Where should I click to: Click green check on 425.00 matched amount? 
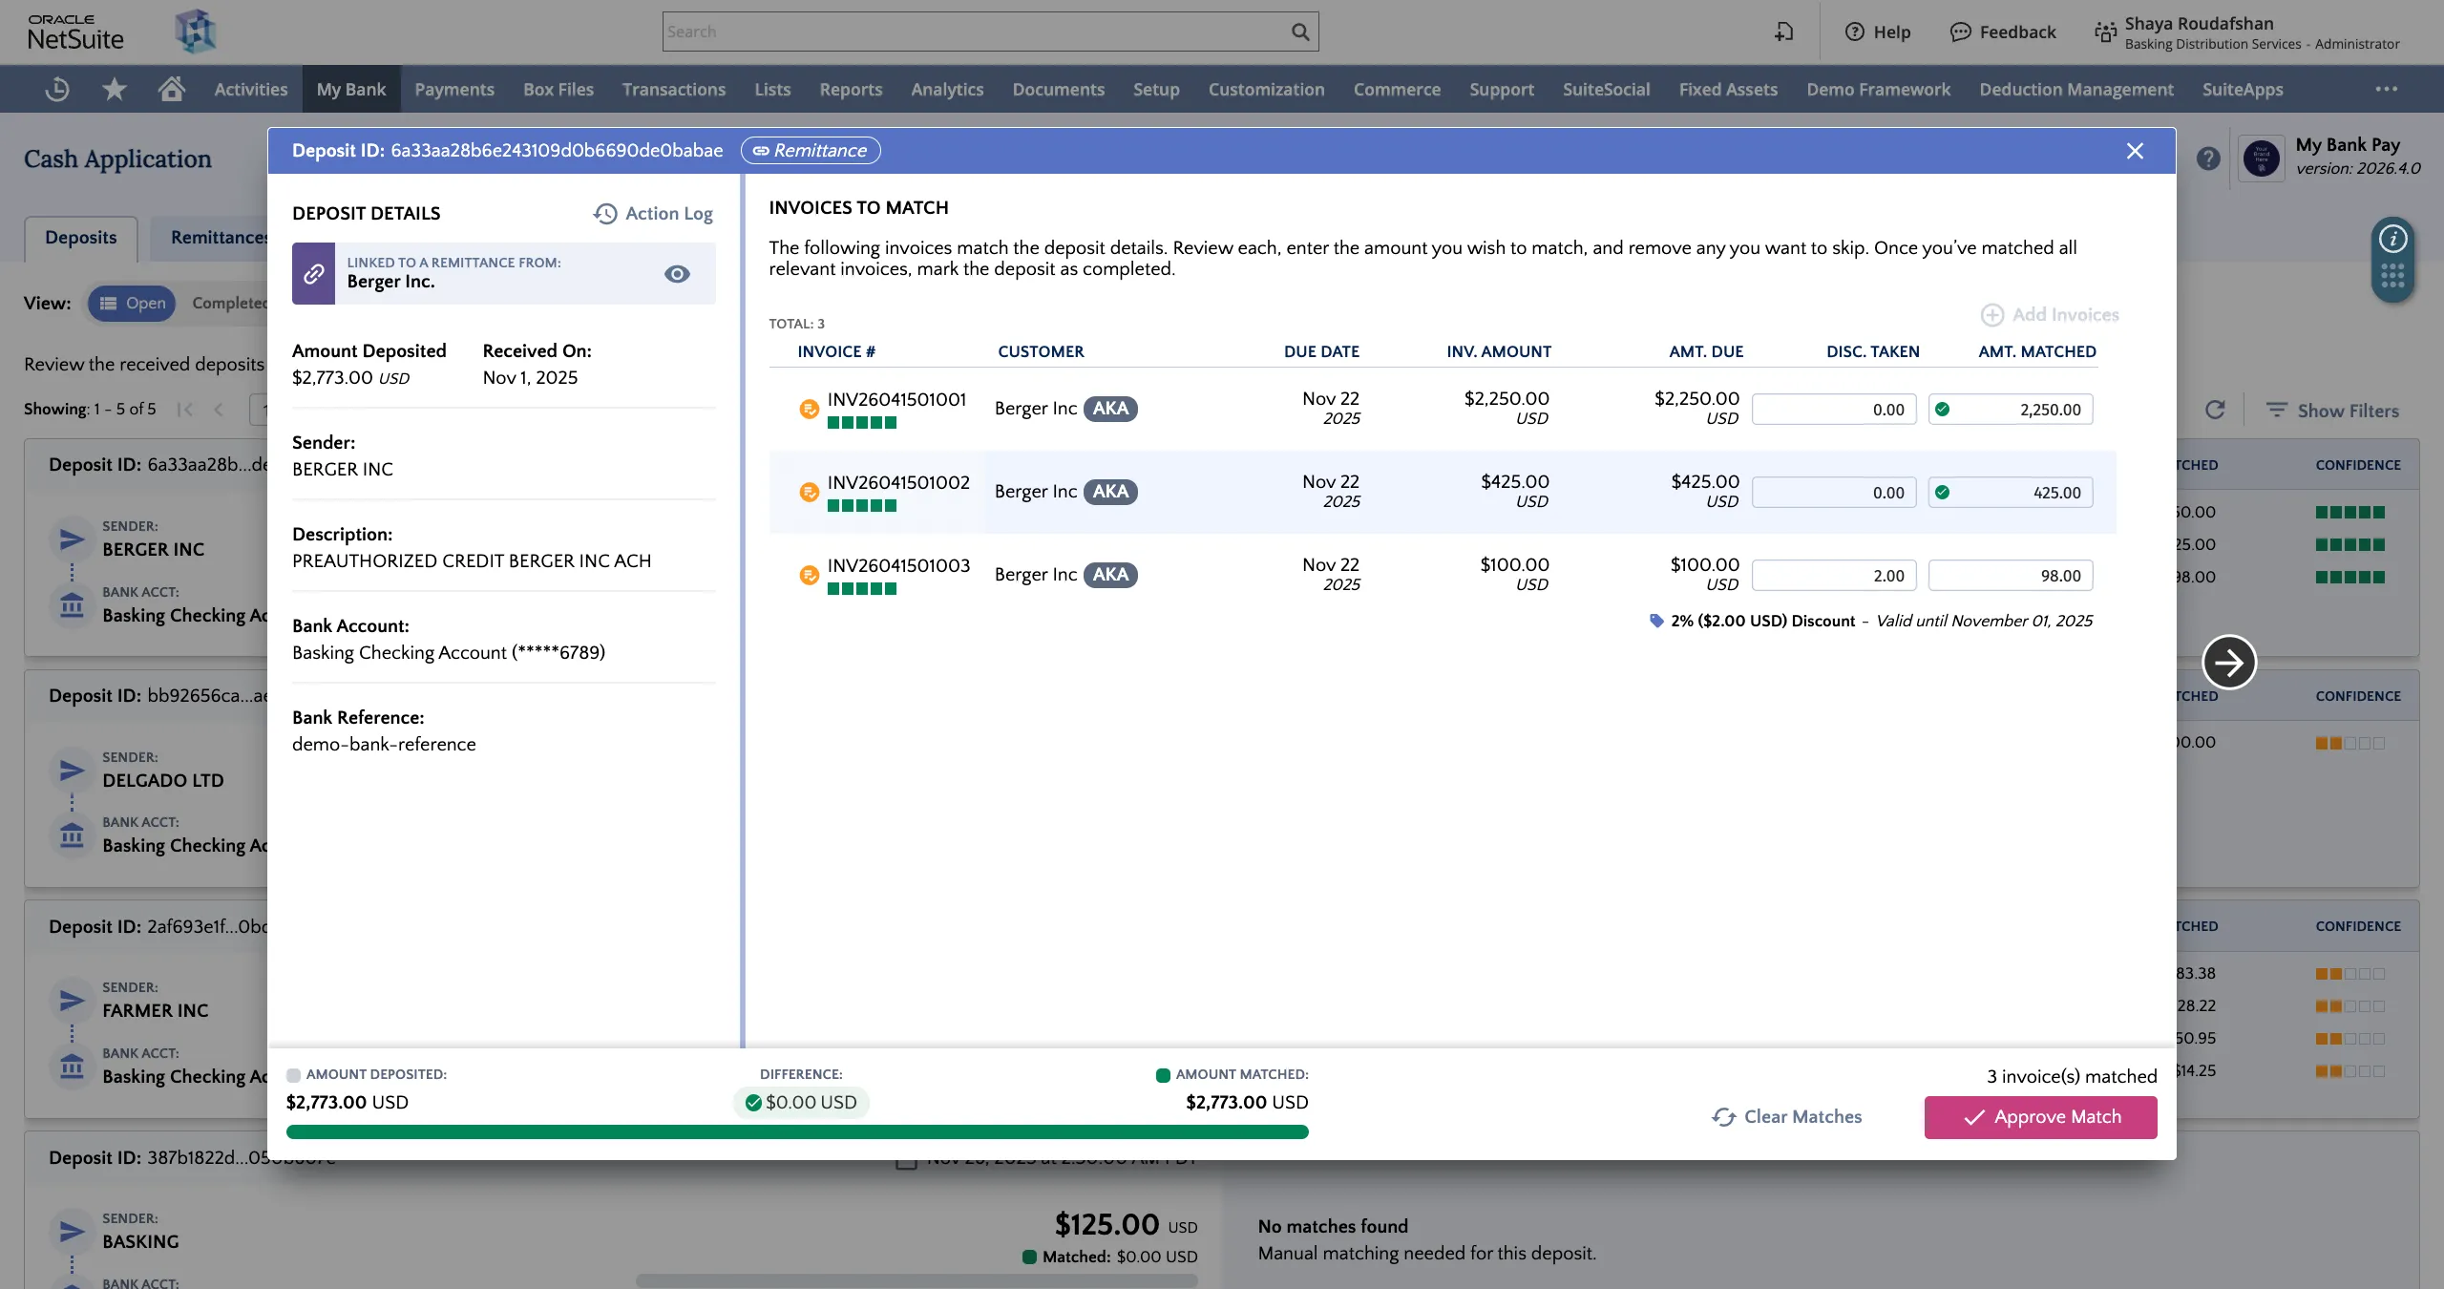(x=1942, y=493)
